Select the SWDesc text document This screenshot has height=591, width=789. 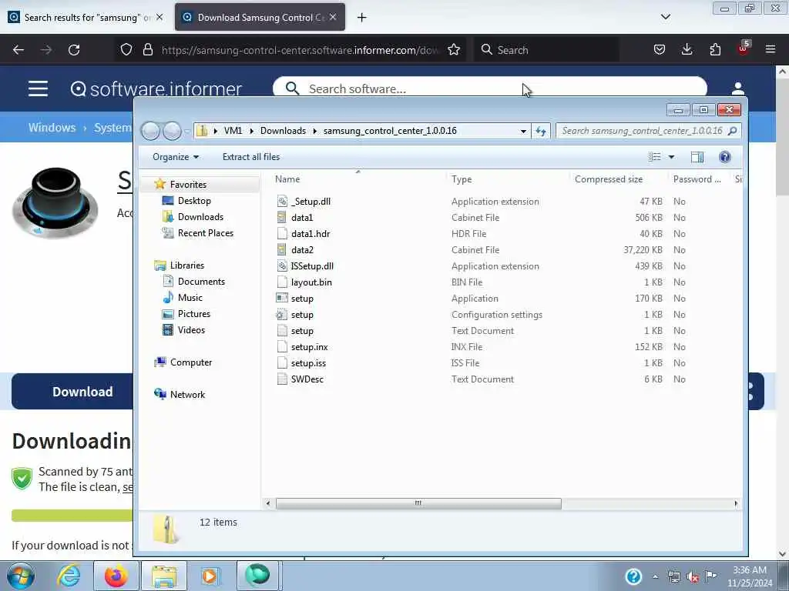pos(307,379)
